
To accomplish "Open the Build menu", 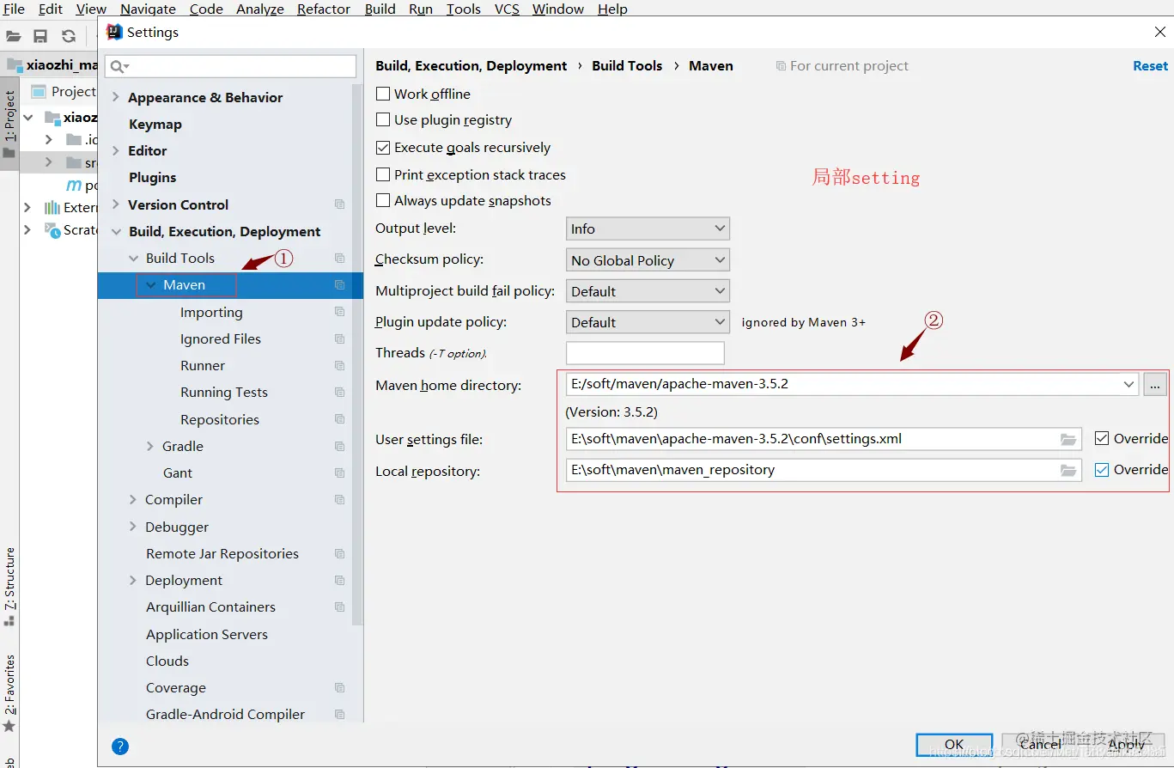I will click(380, 9).
